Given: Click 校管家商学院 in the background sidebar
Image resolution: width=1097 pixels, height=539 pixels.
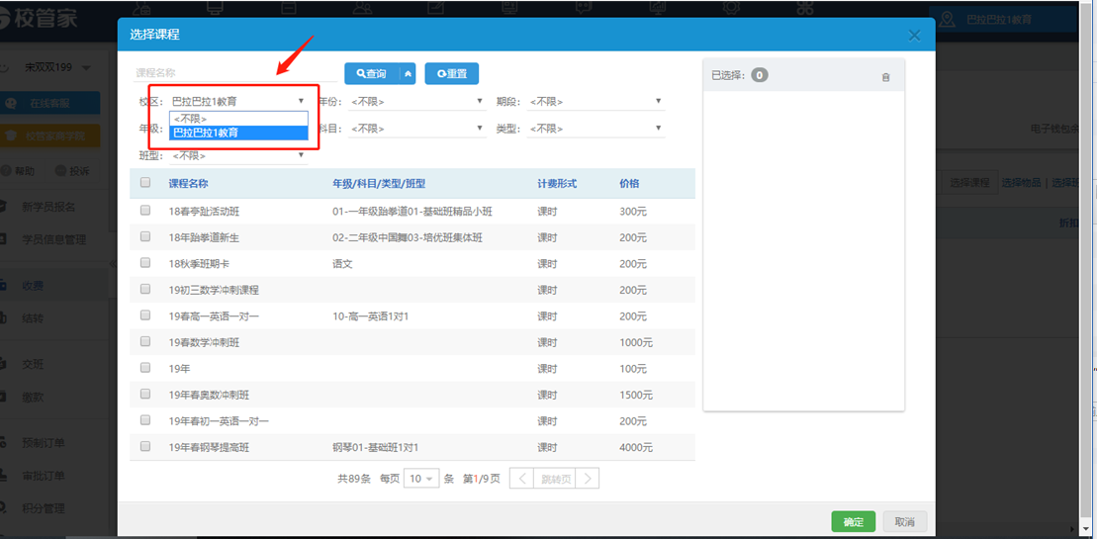Looking at the screenshot, I should click(49, 135).
